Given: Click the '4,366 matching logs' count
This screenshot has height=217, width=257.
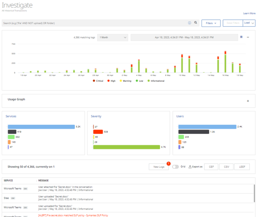Looking at the screenshot, I should pyautogui.click(x=84, y=37).
